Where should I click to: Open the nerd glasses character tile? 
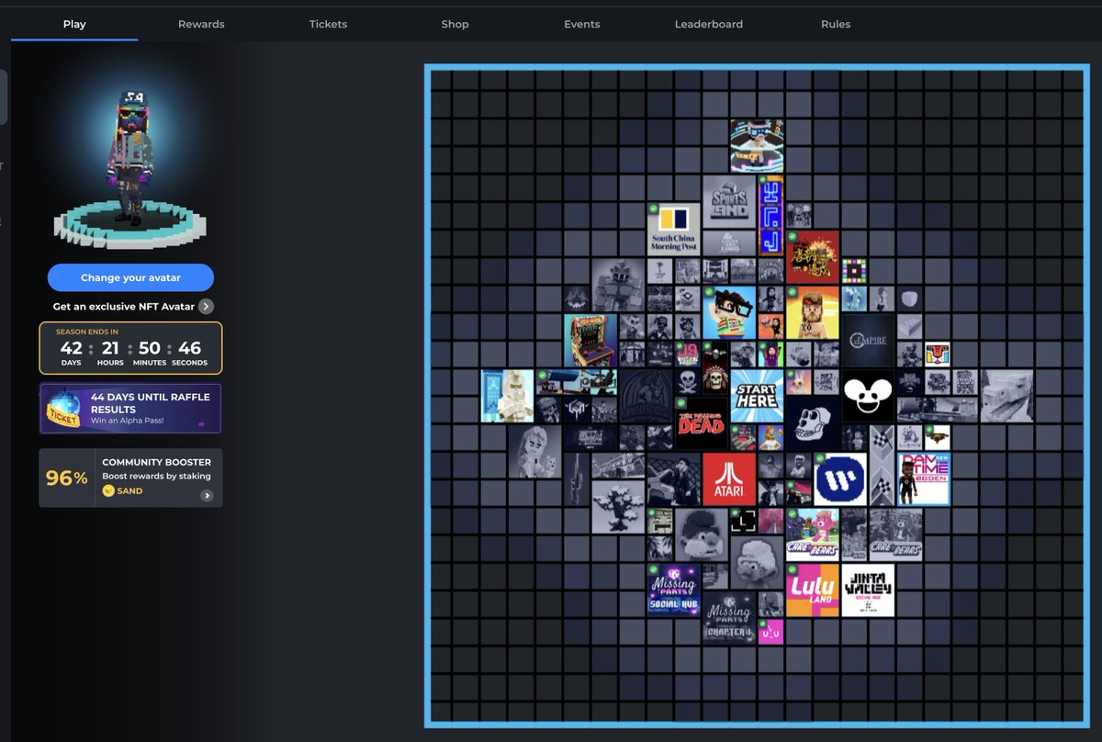pyautogui.click(x=729, y=313)
